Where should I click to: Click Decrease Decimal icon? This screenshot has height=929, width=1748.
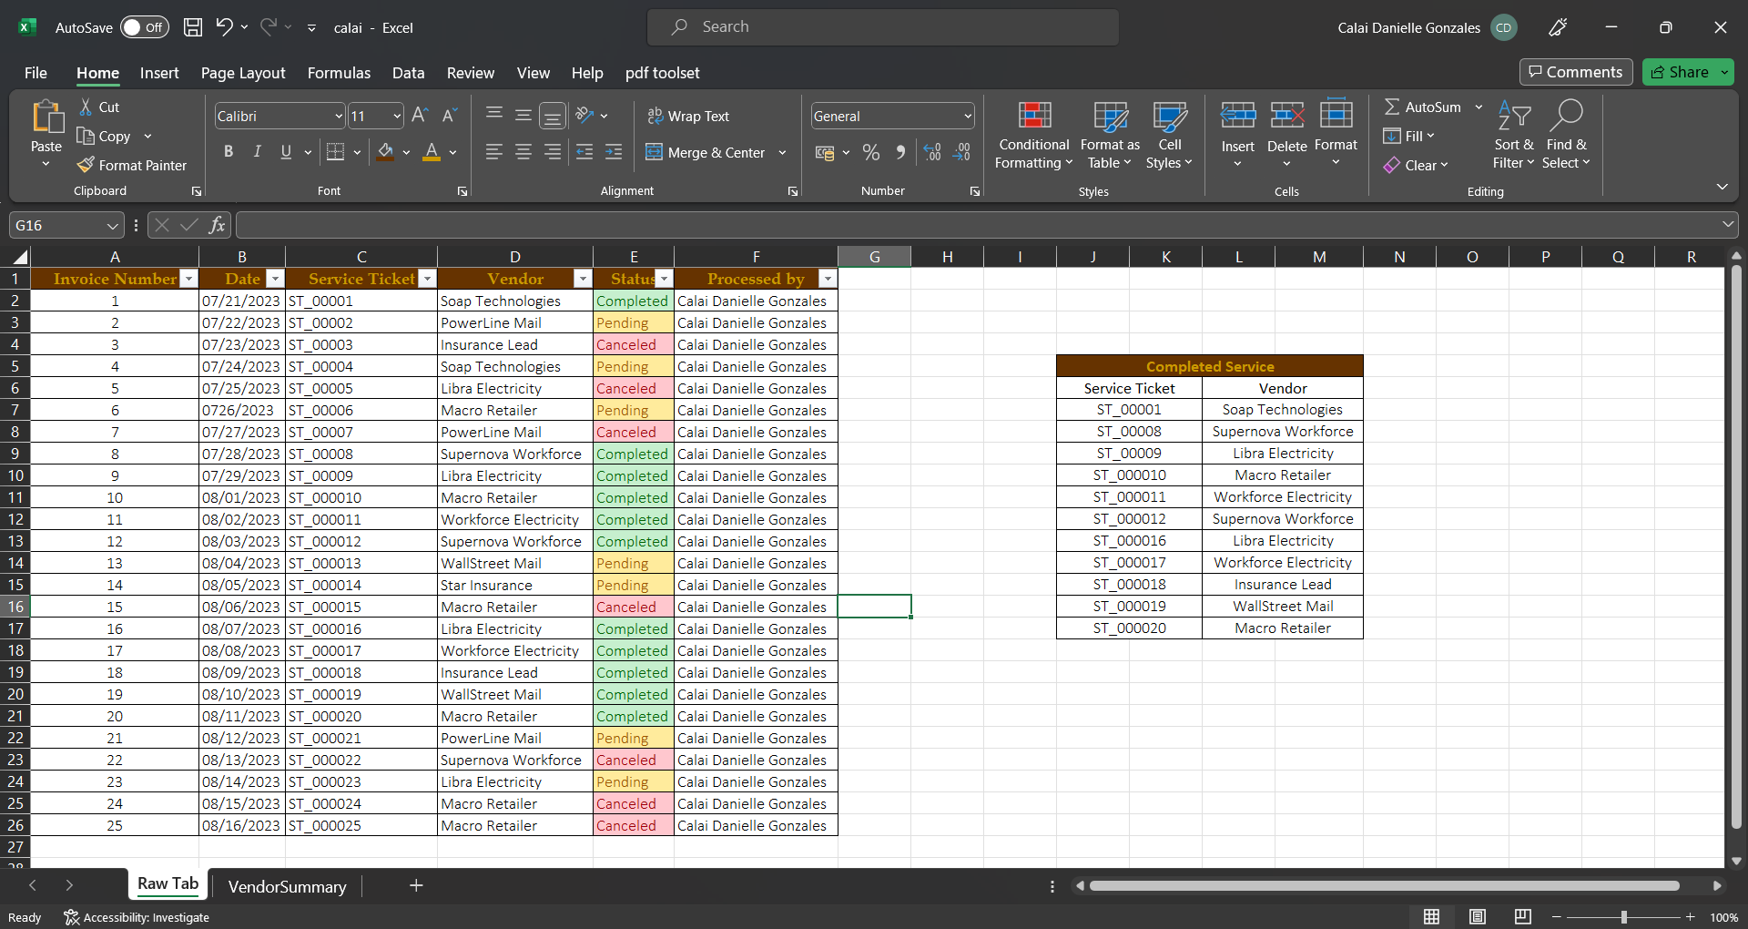962,152
